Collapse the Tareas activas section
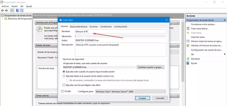 tap(178, 96)
